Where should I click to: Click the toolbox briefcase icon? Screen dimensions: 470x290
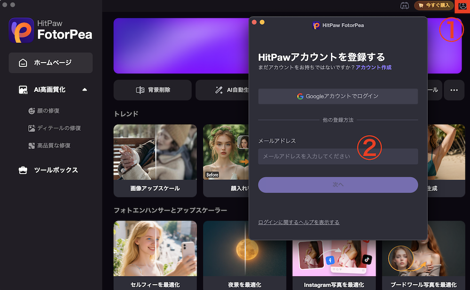(x=23, y=170)
